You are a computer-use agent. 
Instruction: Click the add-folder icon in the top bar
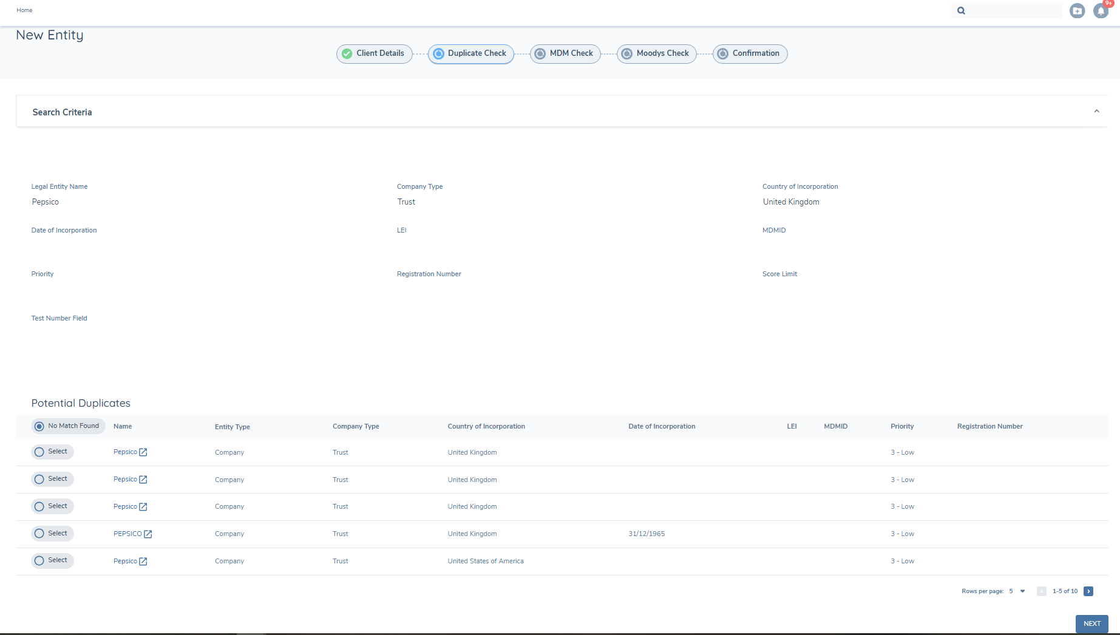tap(1077, 11)
